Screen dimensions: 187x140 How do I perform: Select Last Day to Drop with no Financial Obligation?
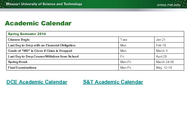tap(42, 45)
